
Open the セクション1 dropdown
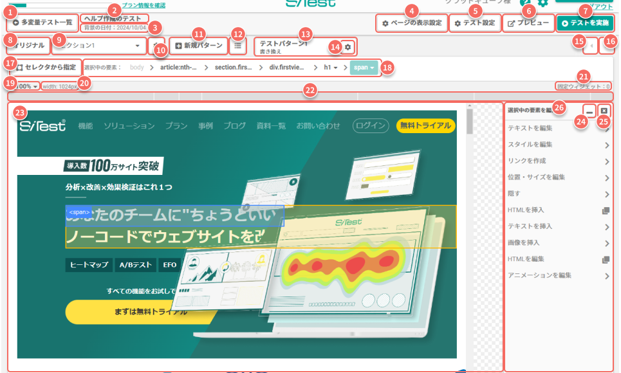click(98, 46)
